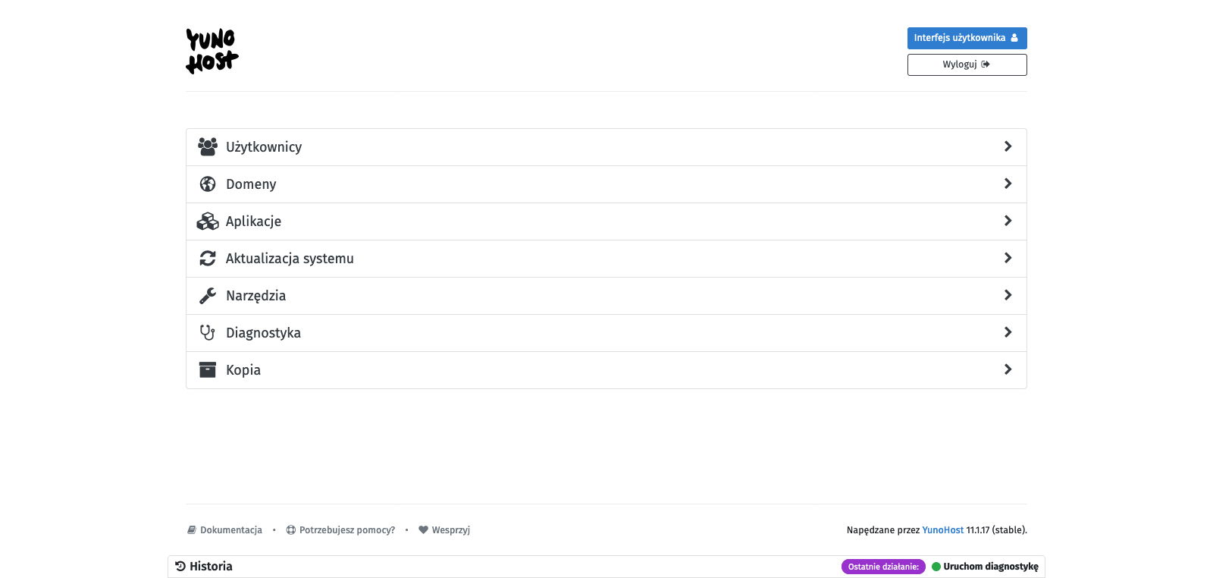Open the Aplikacje menu entry
The height and width of the screenshot is (578, 1213).
[253, 221]
